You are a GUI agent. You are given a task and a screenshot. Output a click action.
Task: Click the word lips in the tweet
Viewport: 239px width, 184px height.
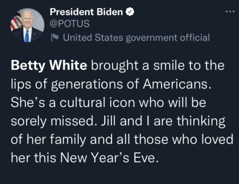(21, 85)
